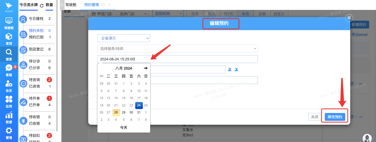Viewport: 376px width, 142px height.
Task: Go to next month in calendar
Action: 146,68
